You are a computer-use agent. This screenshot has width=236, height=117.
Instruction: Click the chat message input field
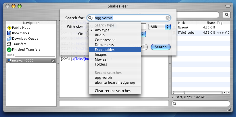114,103
